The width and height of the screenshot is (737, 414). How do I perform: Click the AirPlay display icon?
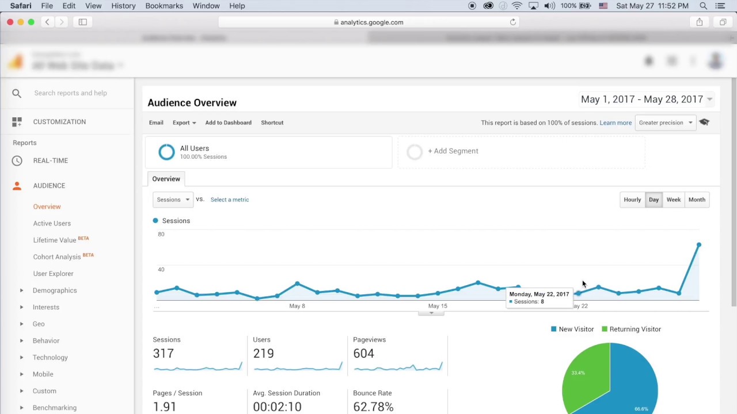pos(533,6)
